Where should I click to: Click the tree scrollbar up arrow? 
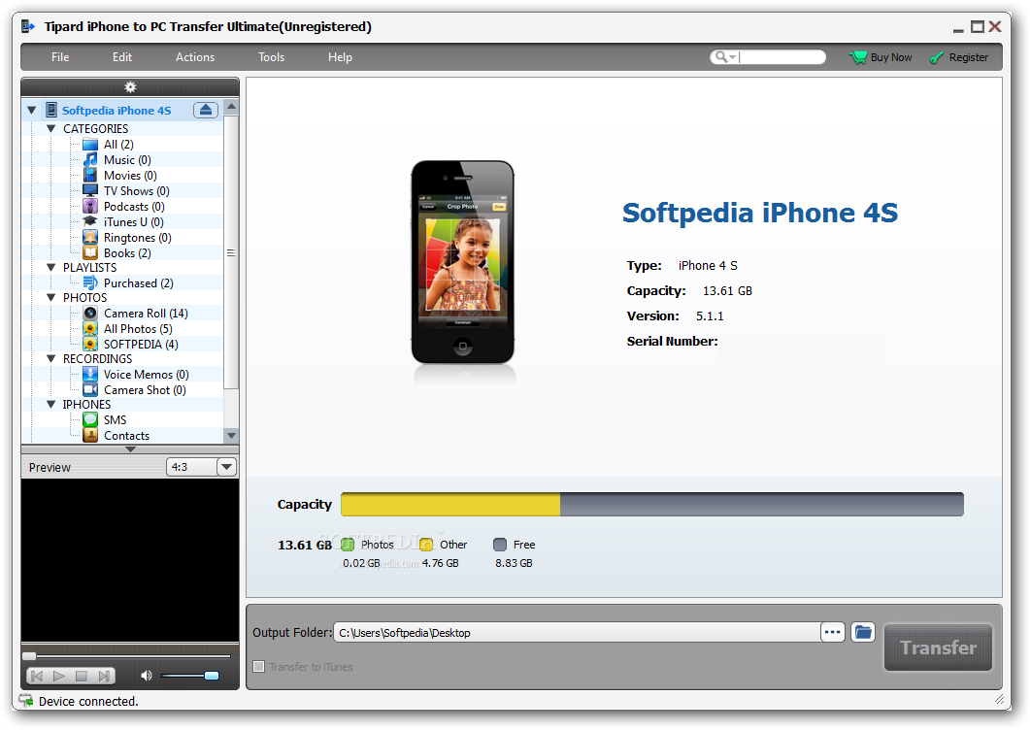pos(231,106)
